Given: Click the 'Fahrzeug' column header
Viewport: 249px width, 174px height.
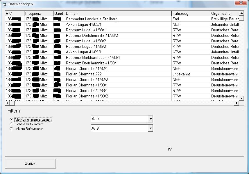Looking at the screenshot, I should pyautogui.click(x=191, y=13).
